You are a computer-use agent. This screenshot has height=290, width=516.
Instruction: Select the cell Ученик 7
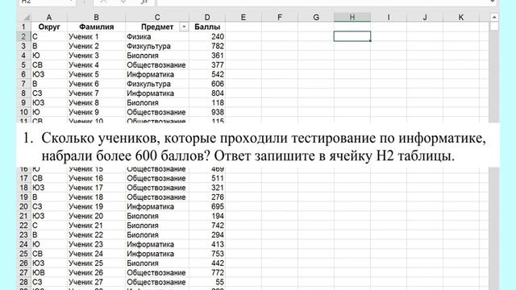[97, 93]
